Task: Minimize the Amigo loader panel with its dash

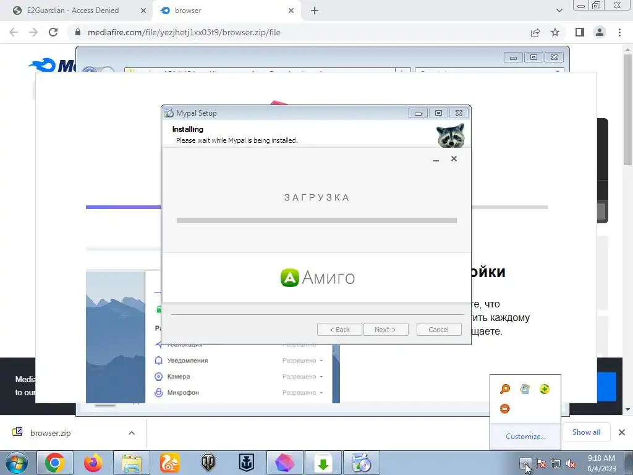Action: click(436, 160)
